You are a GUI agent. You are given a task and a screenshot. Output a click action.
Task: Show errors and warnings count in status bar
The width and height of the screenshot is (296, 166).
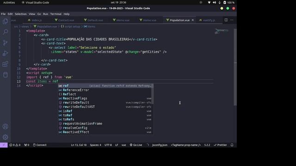(x=15, y=145)
